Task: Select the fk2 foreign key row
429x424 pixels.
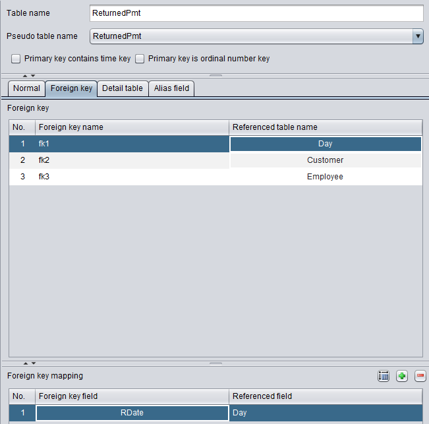Action: (119, 160)
